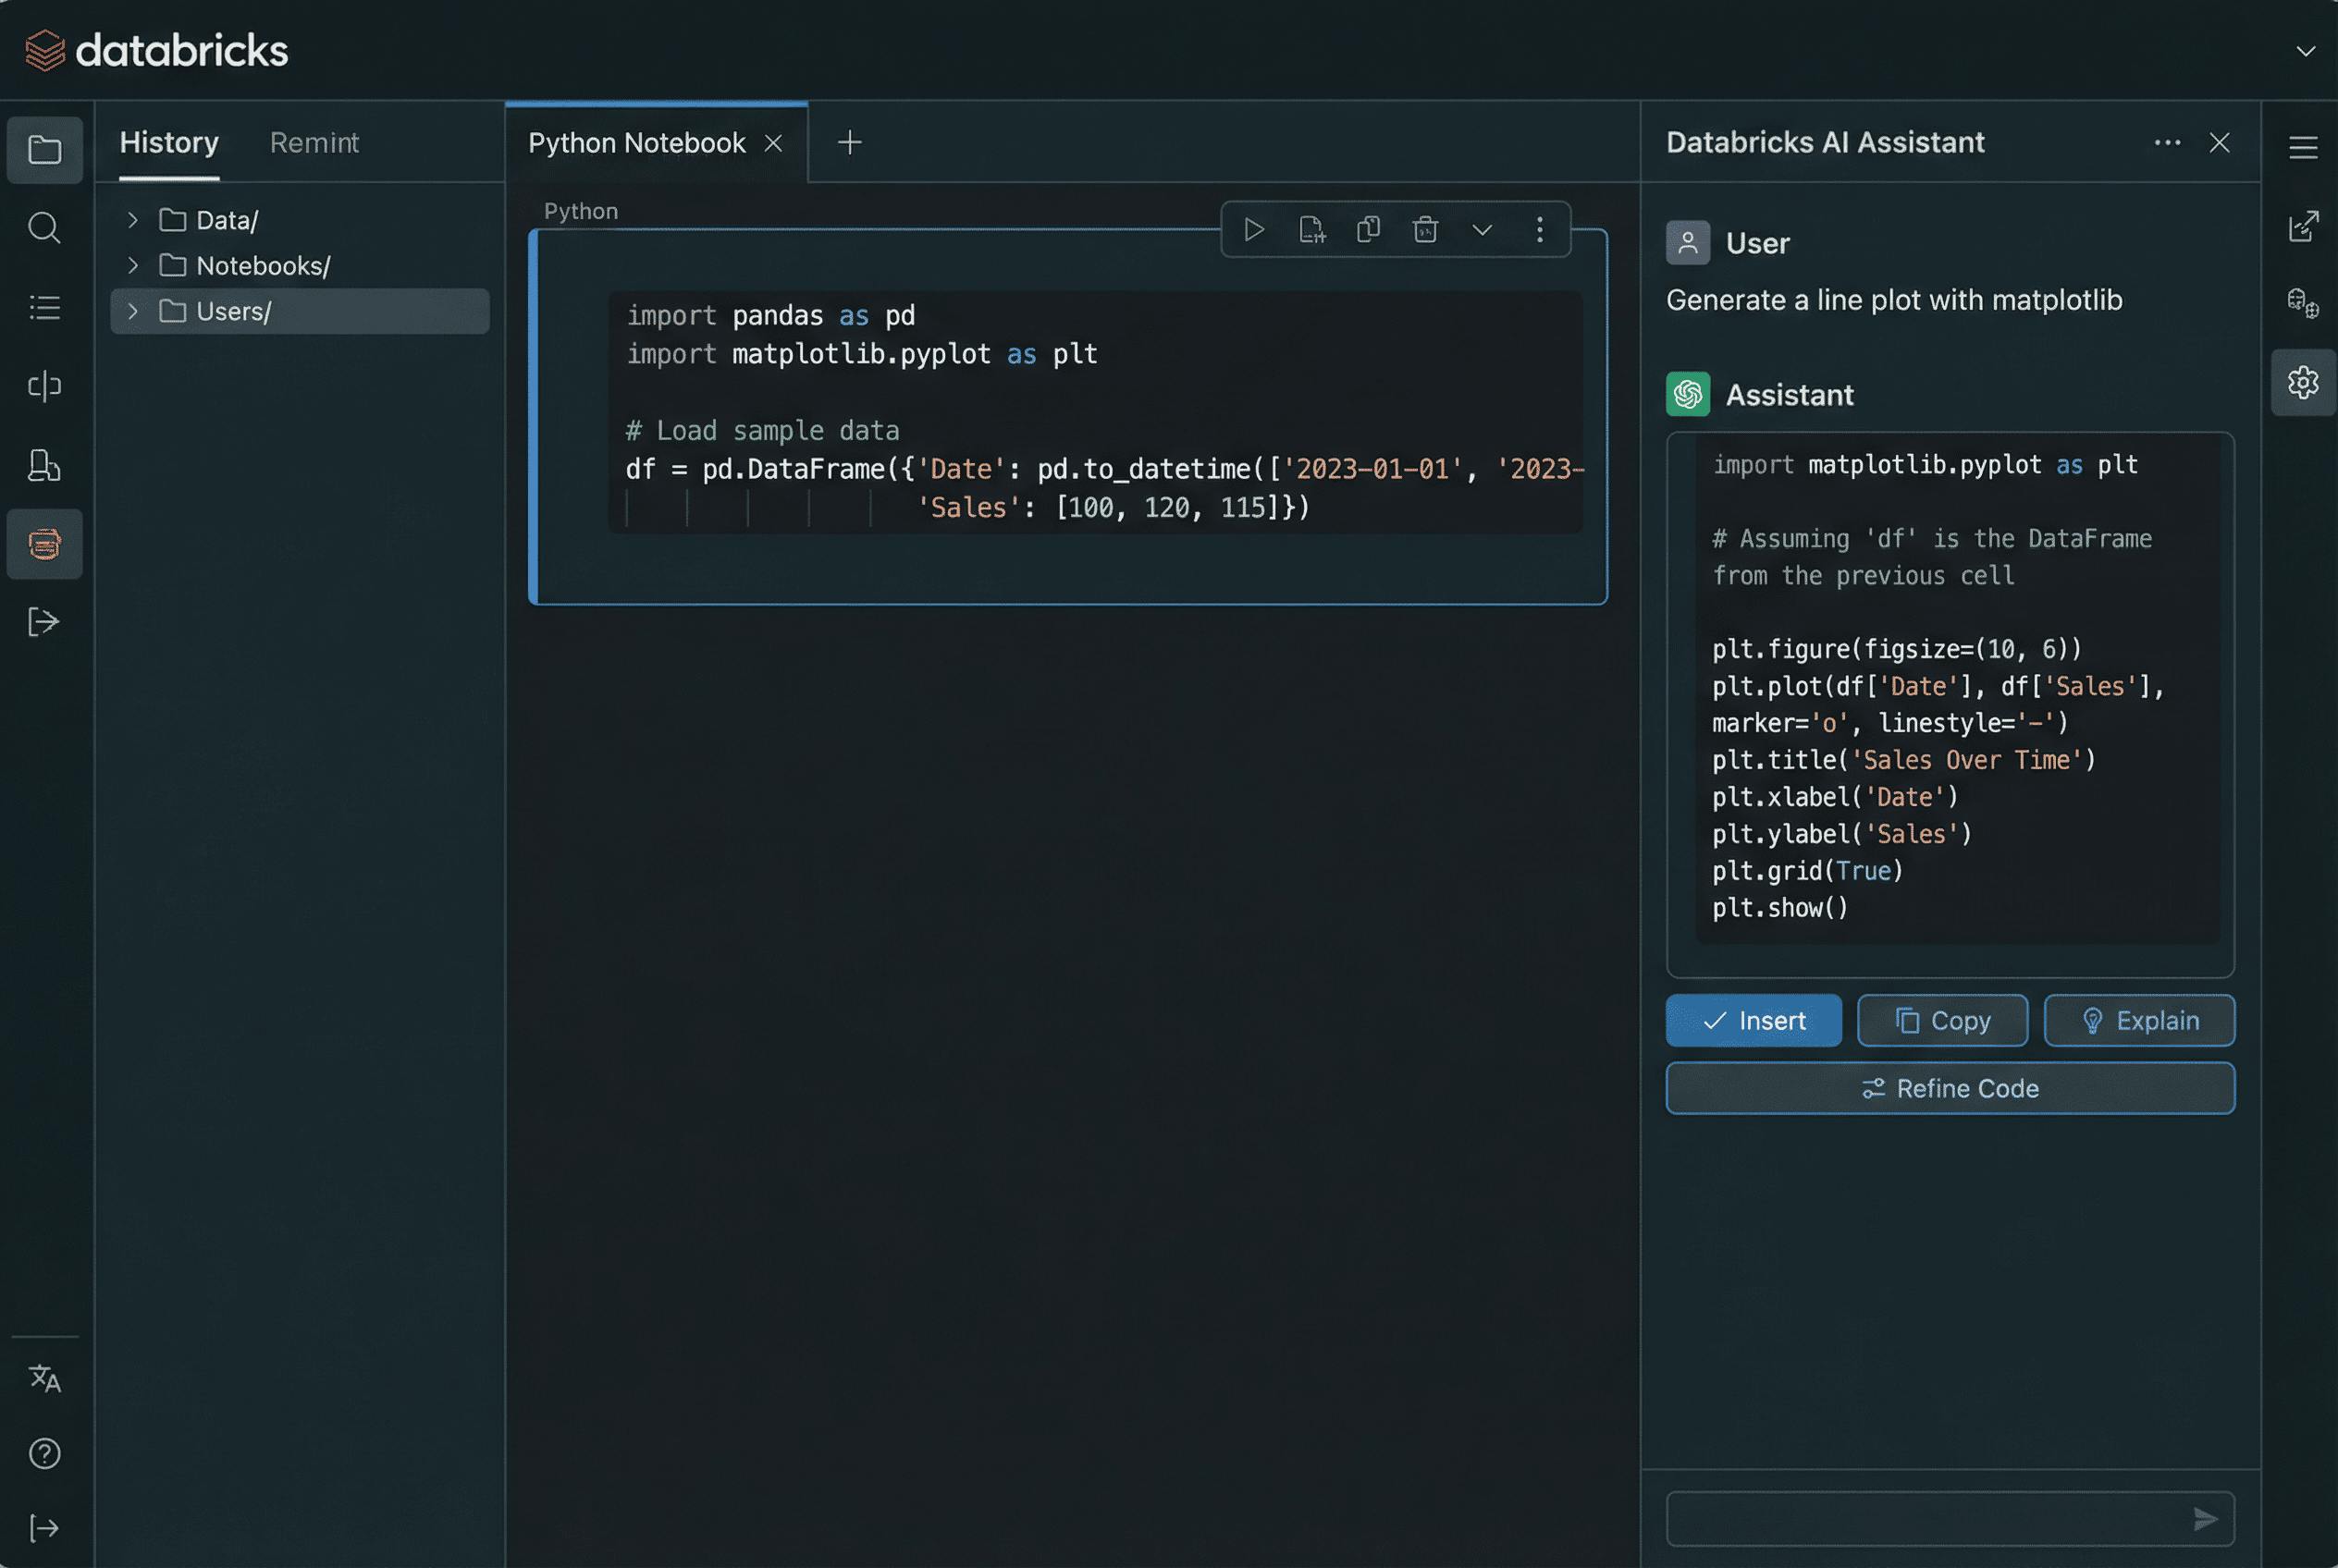Open the list view icon in left sidebar
This screenshot has height=1568, width=2338.
click(44, 307)
